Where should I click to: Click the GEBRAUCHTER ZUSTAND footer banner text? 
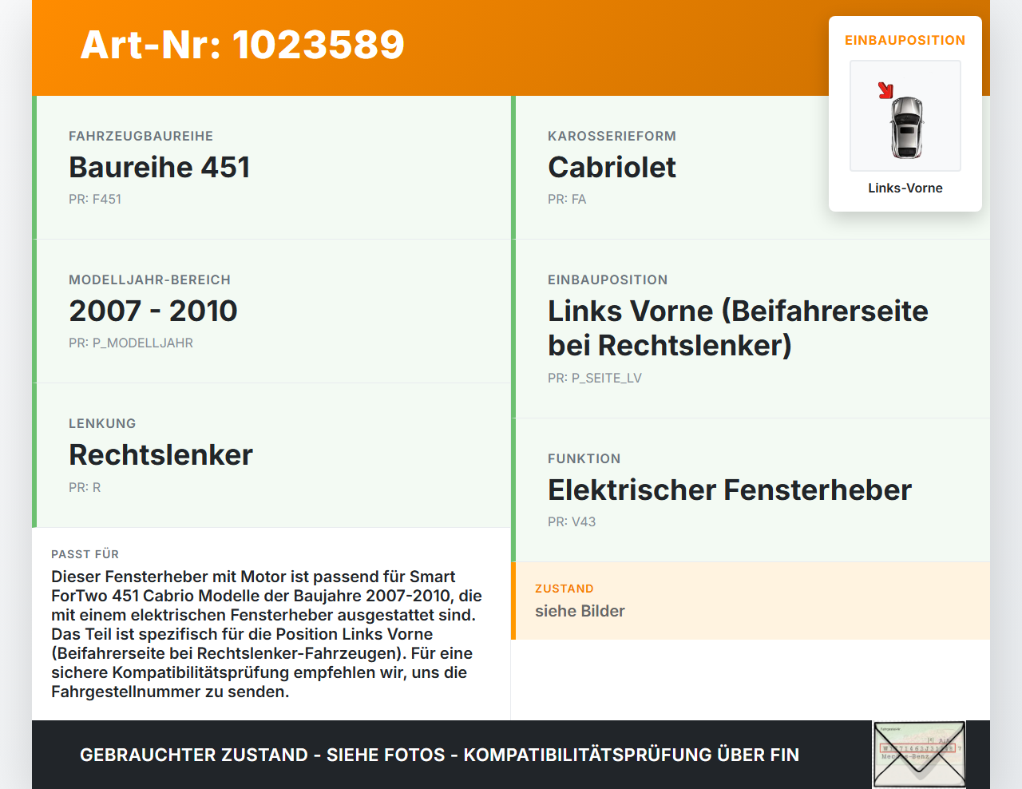(x=439, y=755)
